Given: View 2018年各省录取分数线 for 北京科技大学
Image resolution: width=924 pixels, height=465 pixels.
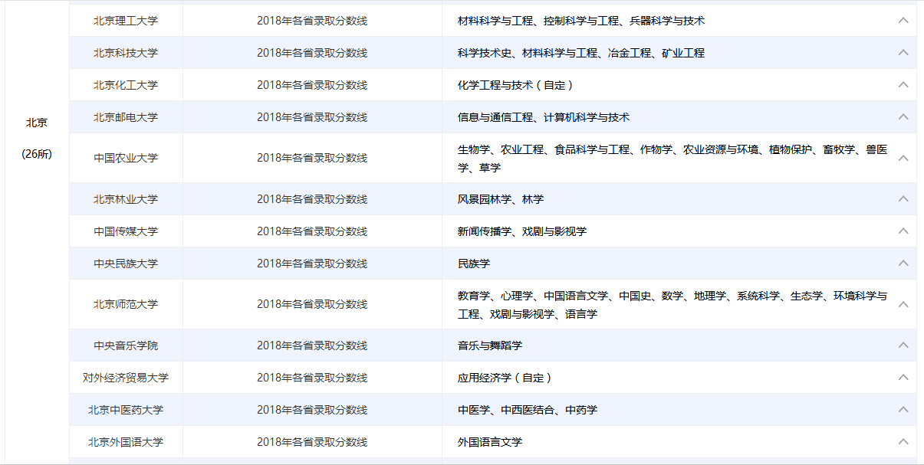Looking at the screenshot, I should click(x=312, y=53).
